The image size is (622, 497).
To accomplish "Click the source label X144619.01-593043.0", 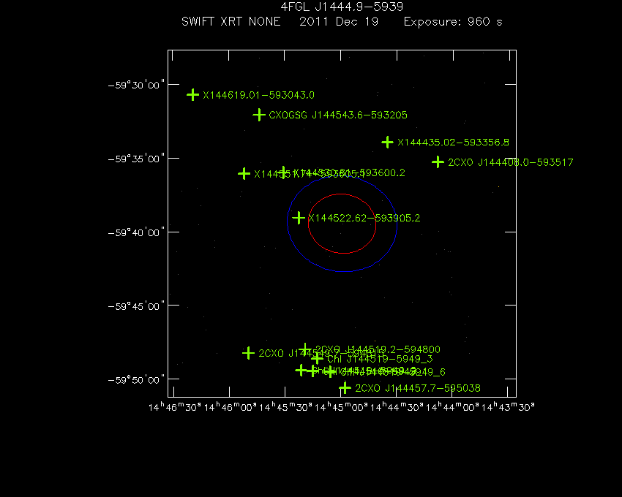I will click(258, 95).
